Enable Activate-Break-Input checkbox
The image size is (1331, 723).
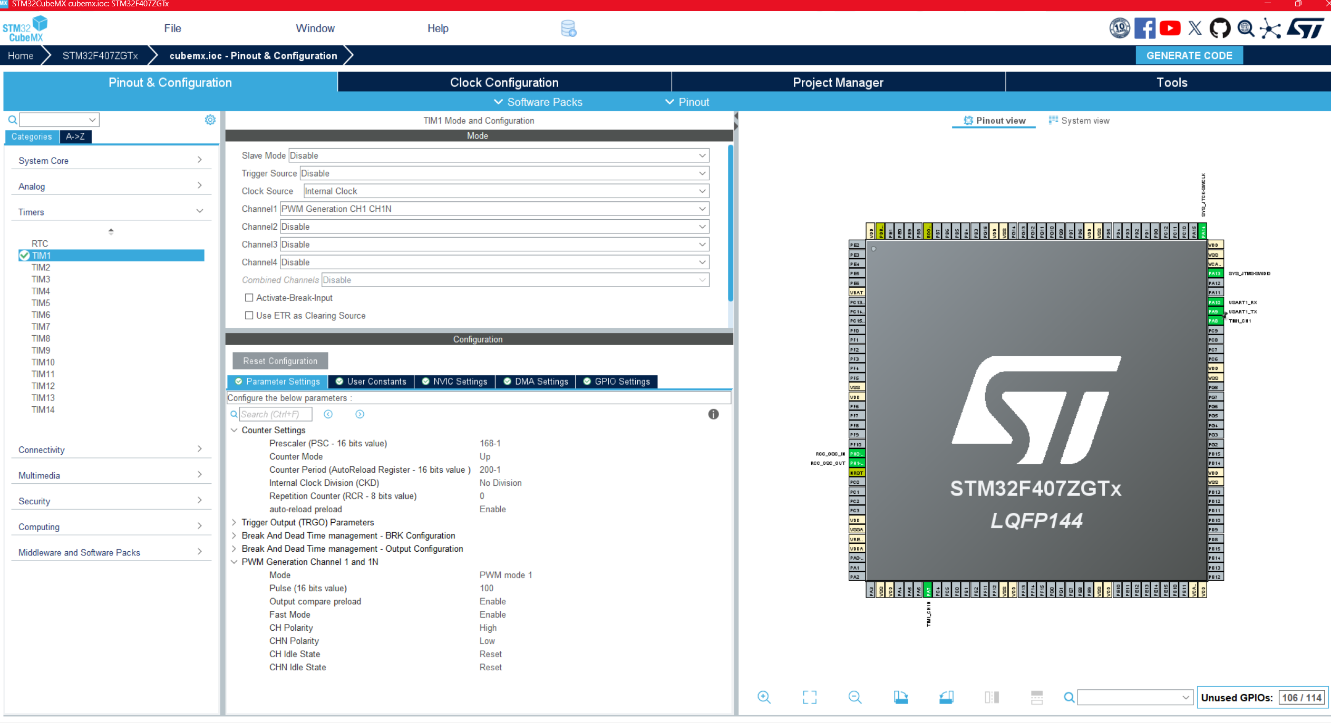(x=249, y=298)
